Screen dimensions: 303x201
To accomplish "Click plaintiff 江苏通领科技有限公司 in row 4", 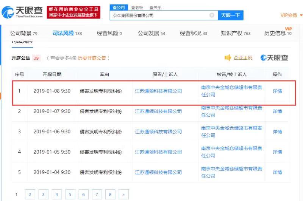I will (158, 152).
